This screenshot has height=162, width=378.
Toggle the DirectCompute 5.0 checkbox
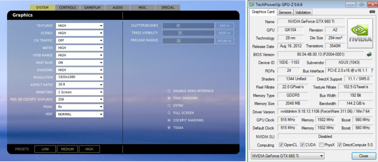click(x=340, y=145)
